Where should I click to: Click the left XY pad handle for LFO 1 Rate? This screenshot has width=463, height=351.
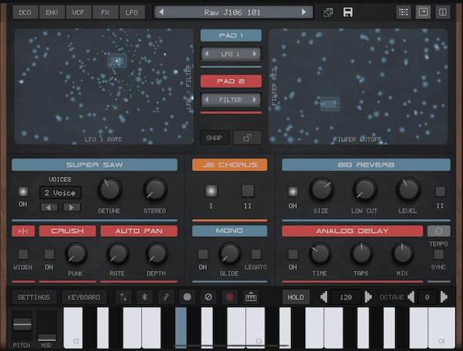tap(117, 60)
